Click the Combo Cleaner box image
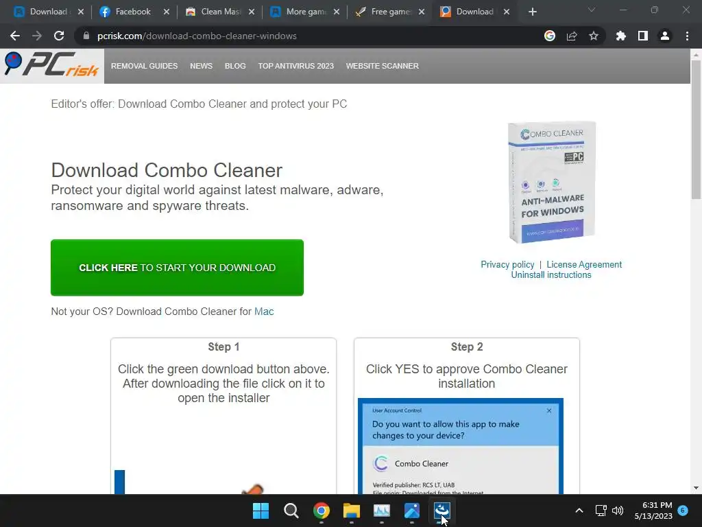702x527 pixels. point(552,183)
